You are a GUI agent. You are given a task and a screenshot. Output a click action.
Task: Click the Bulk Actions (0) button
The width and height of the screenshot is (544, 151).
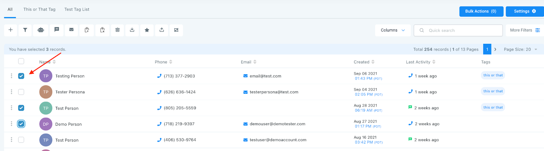coord(481,11)
